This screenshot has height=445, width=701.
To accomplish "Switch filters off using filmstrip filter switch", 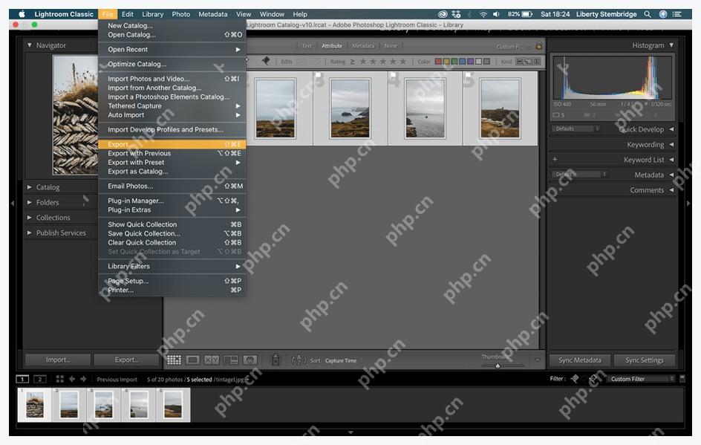I will pyautogui.click(x=682, y=379).
